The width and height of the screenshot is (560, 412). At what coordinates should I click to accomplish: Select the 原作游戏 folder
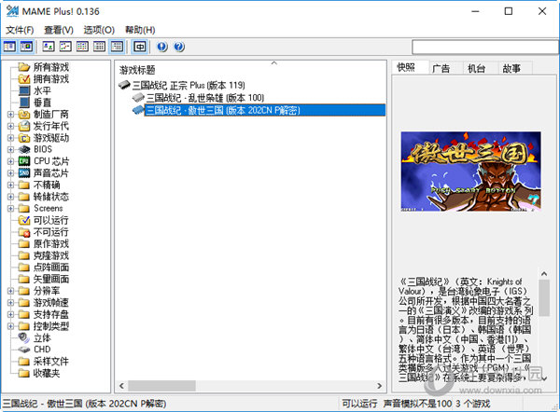pos(51,243)
